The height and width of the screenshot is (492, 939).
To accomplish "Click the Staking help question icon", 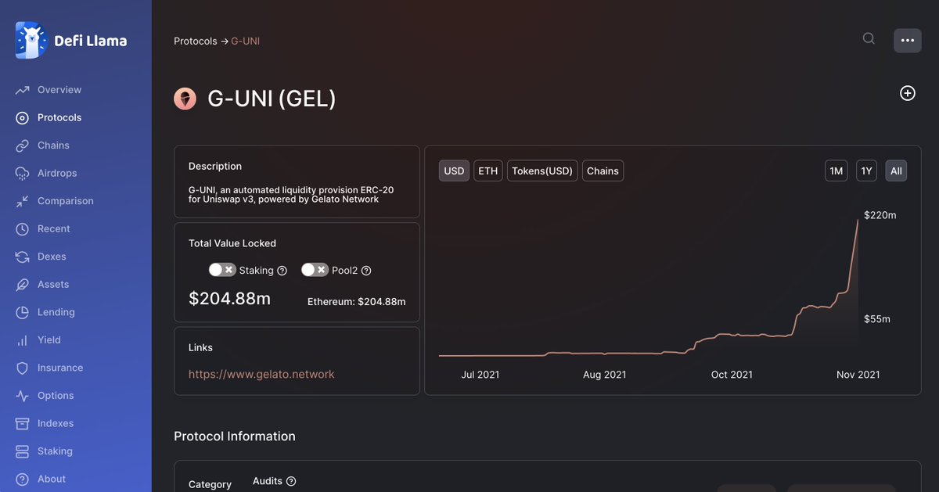I will point(282,271).
